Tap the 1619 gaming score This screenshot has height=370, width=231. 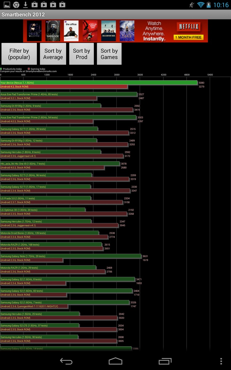[145, 260]
